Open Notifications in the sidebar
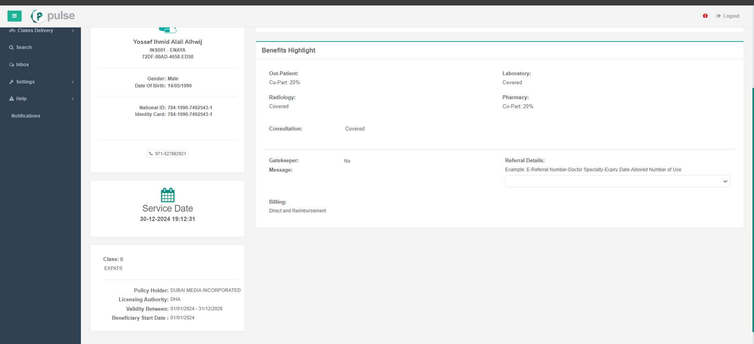The image size is (754, 344). tap(26, 116)
